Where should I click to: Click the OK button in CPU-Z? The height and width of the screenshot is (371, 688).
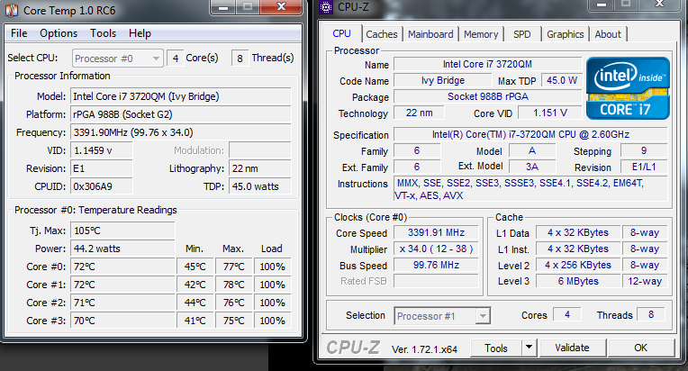coord(640,348)
